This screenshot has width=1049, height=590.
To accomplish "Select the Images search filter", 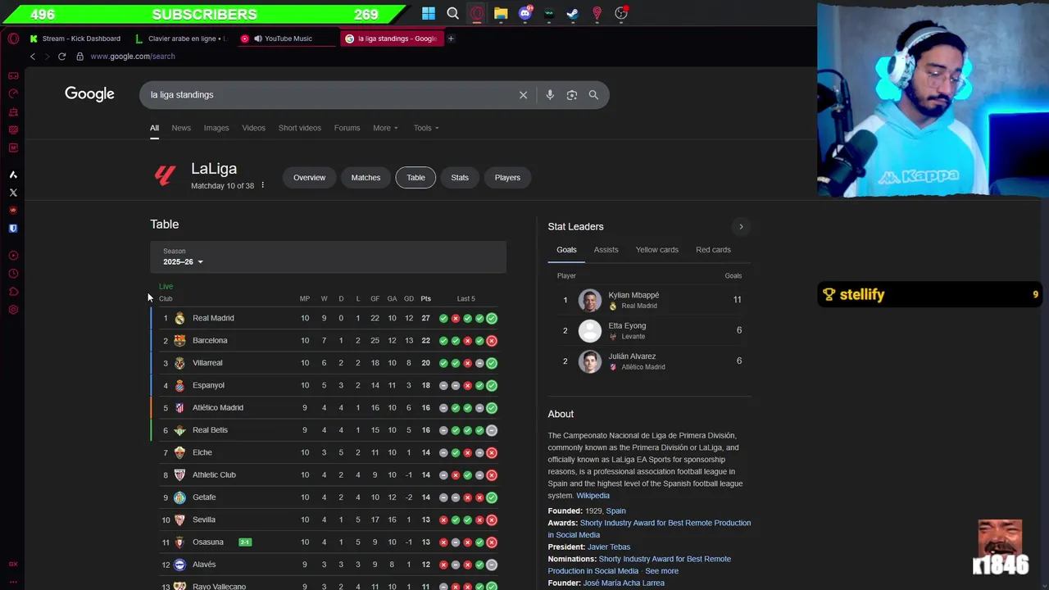I will click(216, 128).
